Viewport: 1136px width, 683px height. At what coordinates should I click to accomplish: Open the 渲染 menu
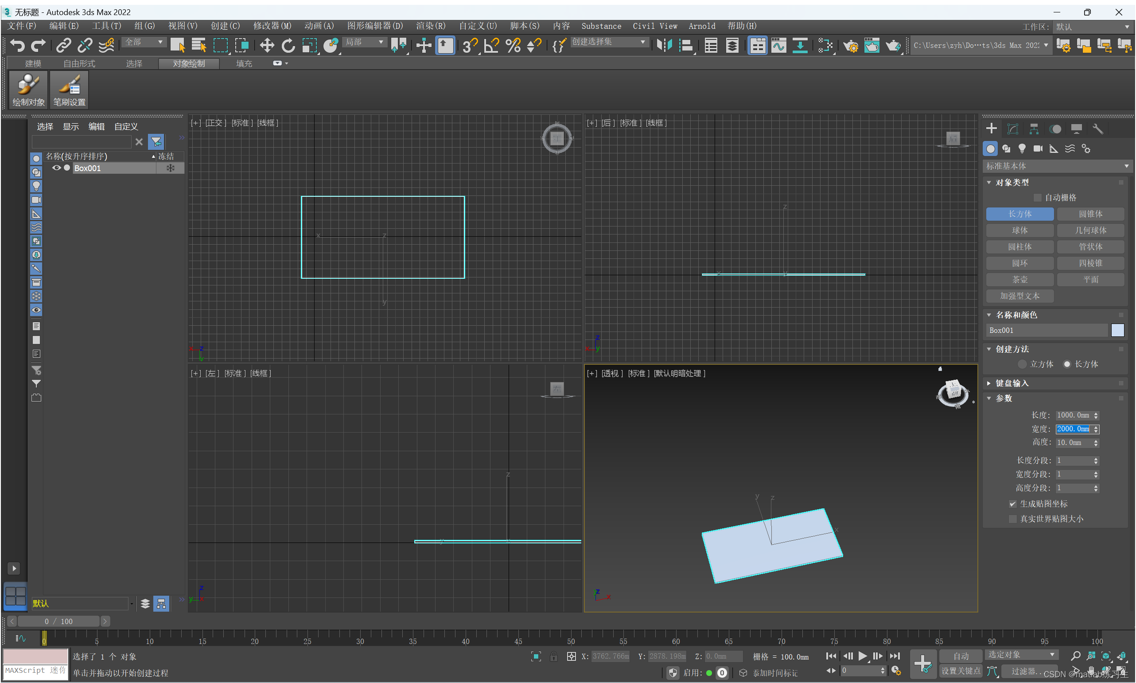(x=430, y=26)
